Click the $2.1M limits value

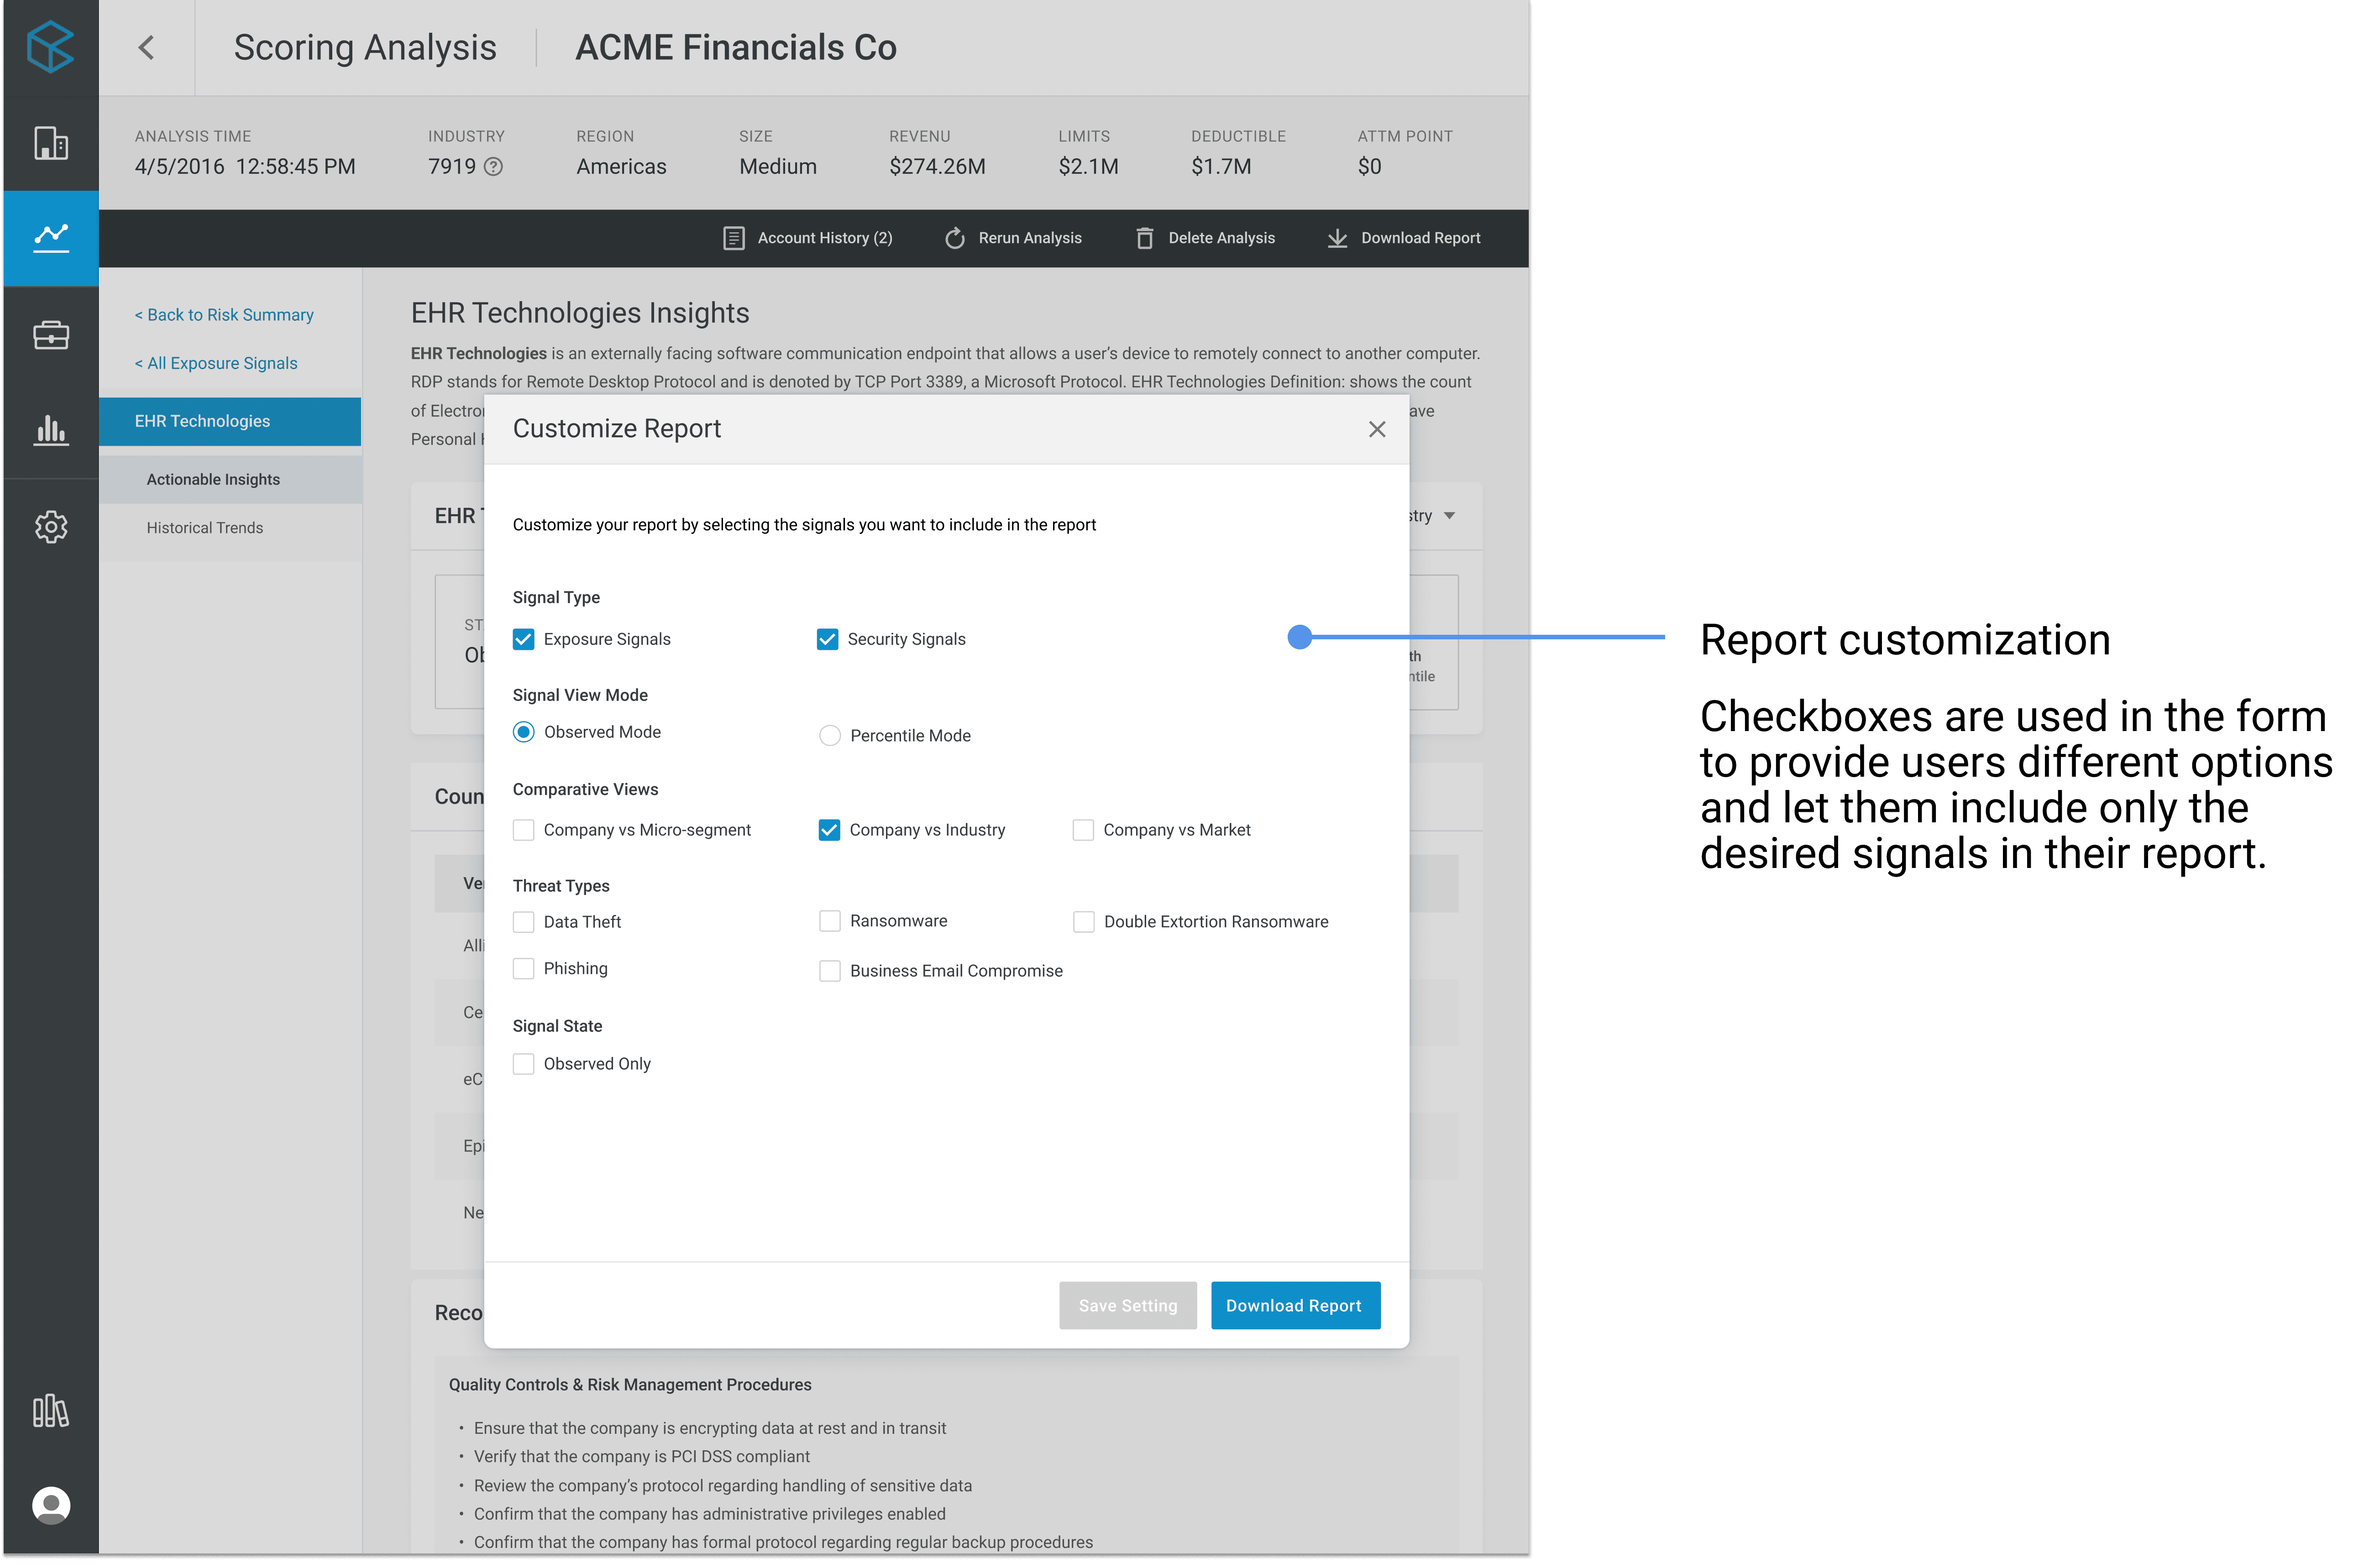pos(1088,167)
